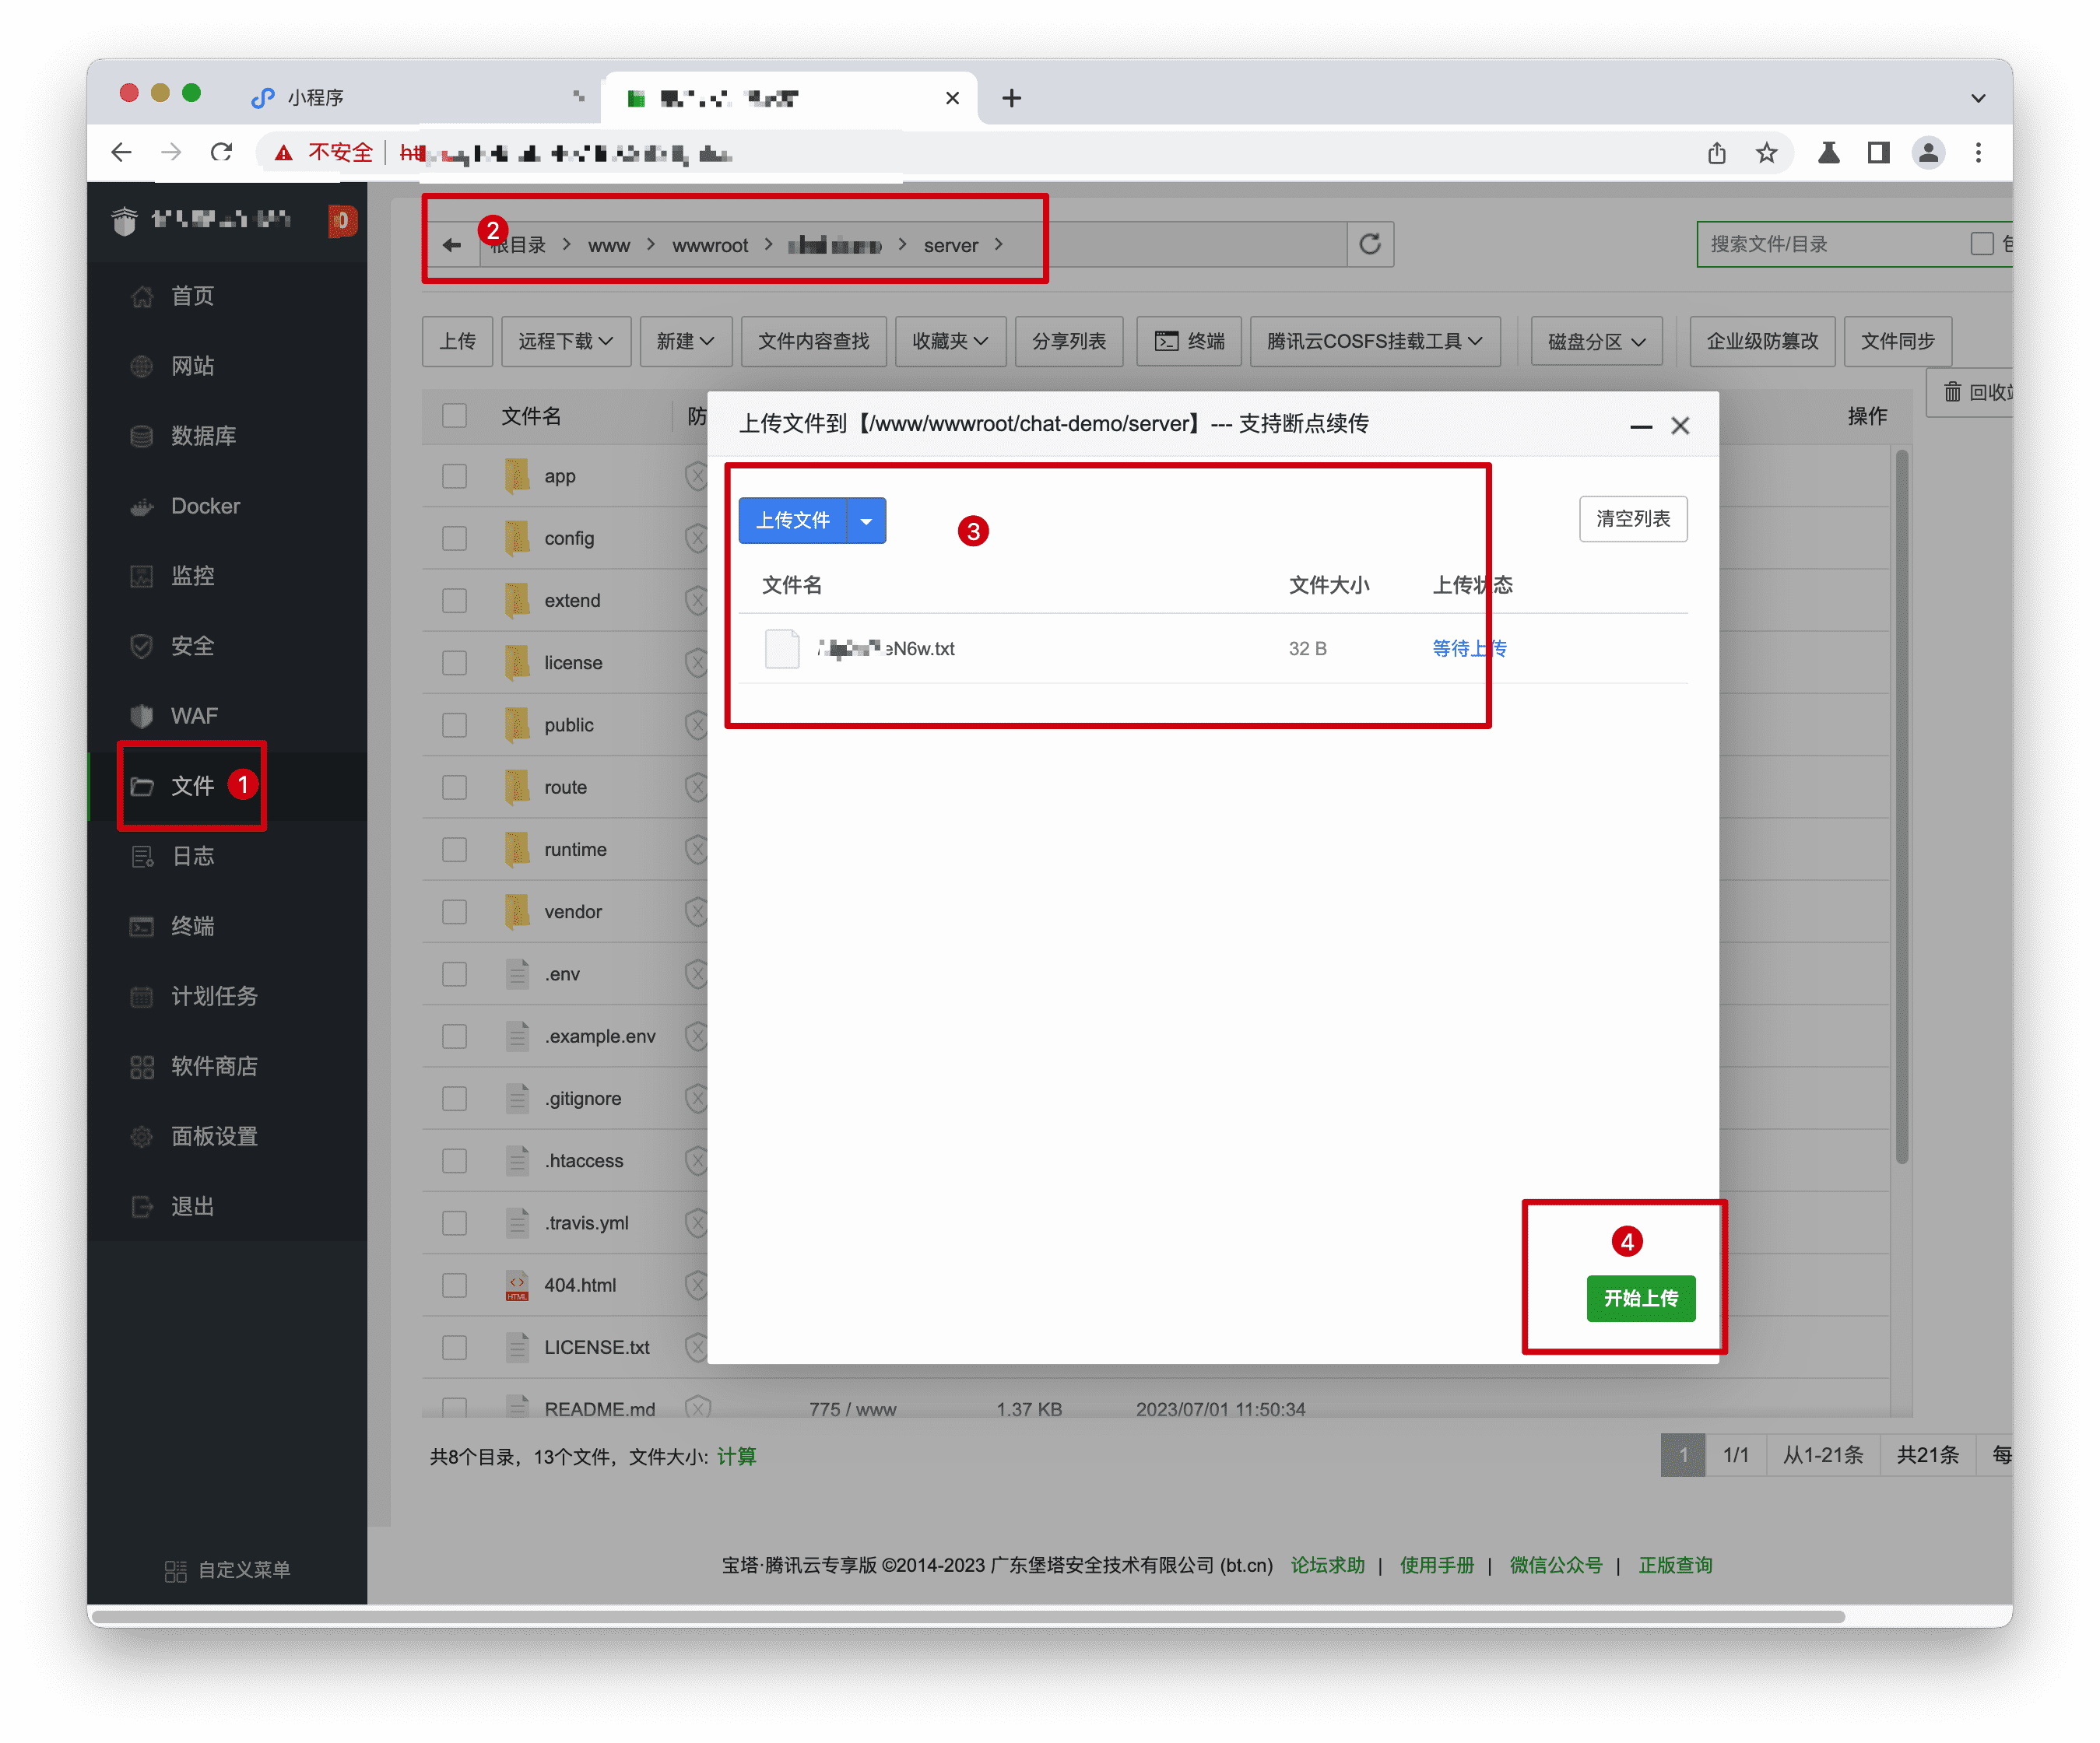Toggle the select-all files checkbox
Screen dimensions: 2100x1743
tap(455, 416)
